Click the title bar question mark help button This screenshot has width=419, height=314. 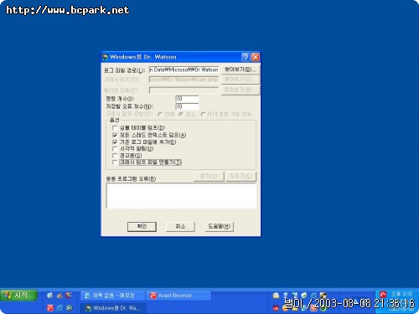point(246,57)
